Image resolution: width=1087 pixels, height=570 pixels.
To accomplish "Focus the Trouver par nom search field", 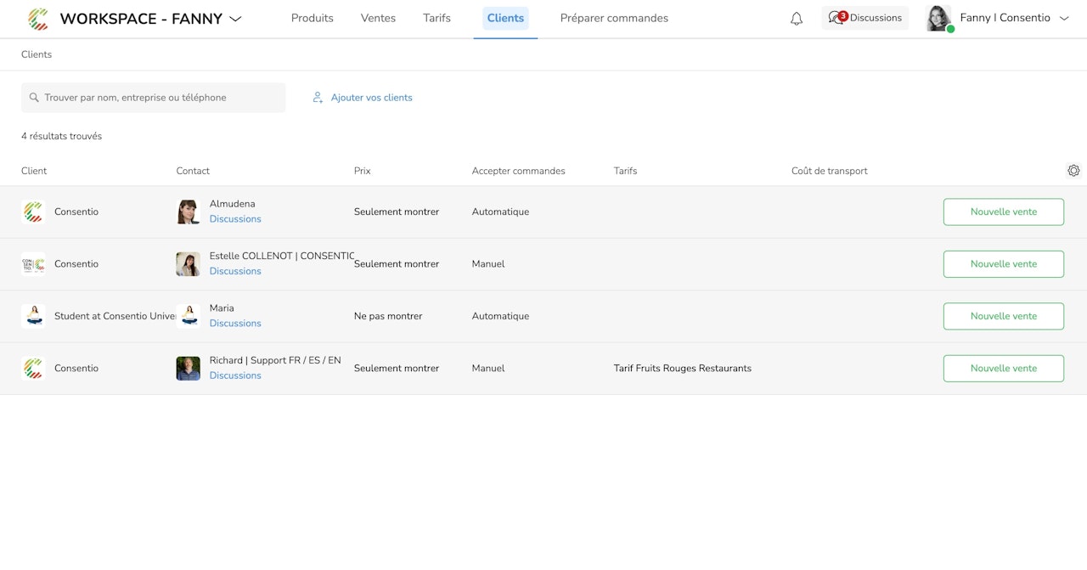I will [x=154, y=98].
